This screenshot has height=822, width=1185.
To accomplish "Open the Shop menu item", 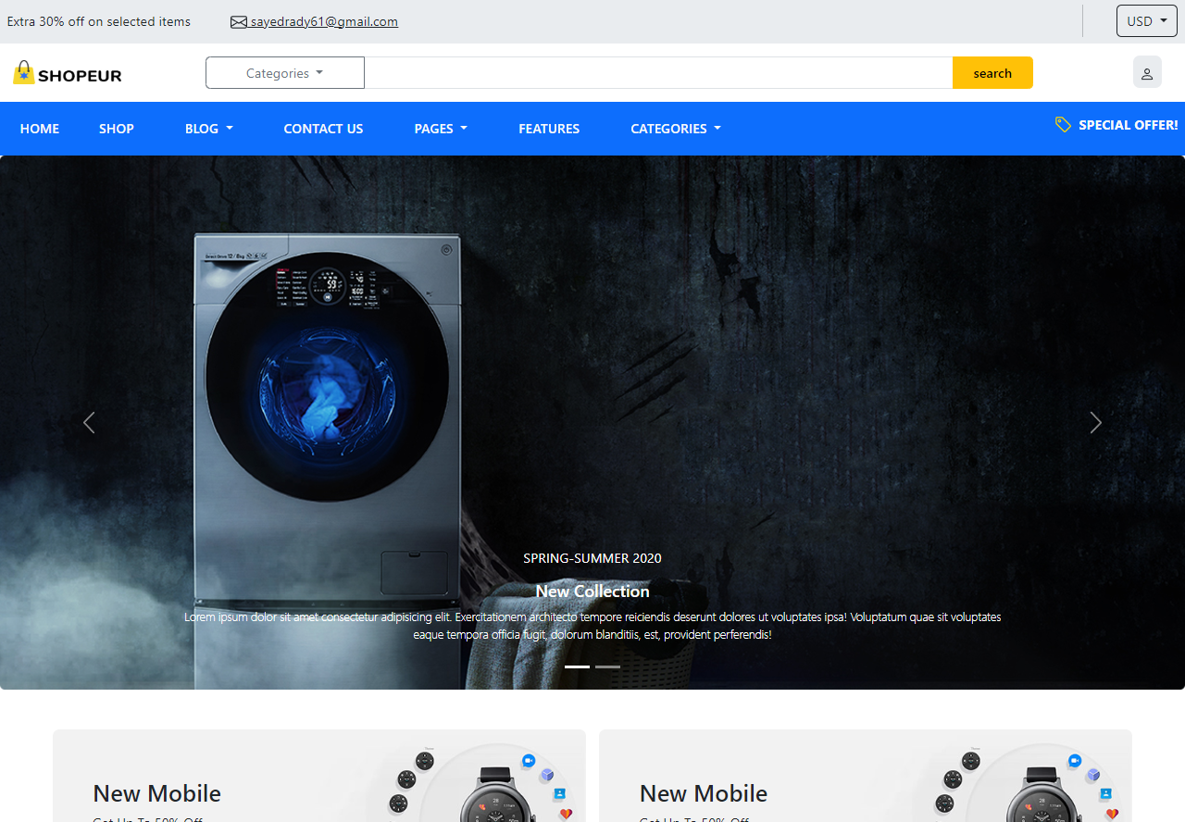I will (x=117, y=129).
